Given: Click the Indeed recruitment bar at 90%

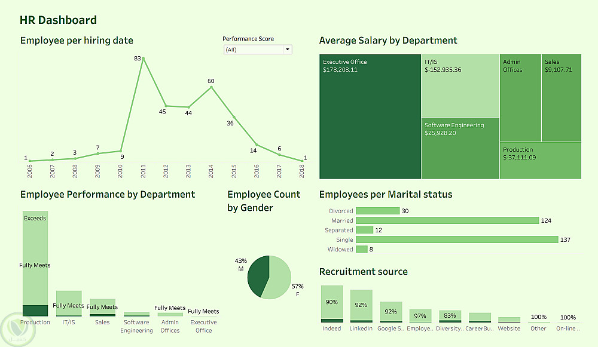Looking at the screenshot, I should [x=332, y=304].
